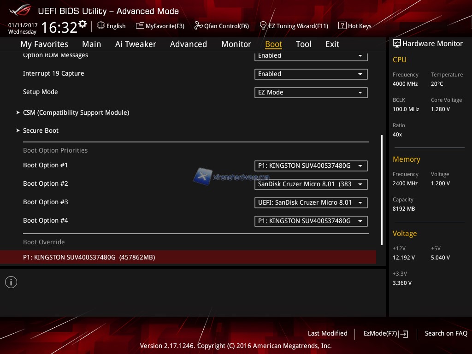Click the Hardware Monitor display icon
The width and height of the screenshot is (472, 354).
point(396,44)
